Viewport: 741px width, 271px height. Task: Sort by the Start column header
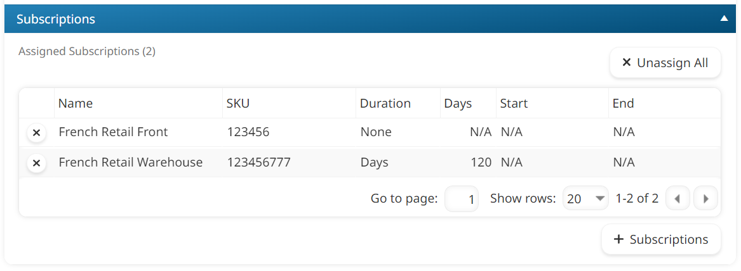tap(514, 103)
